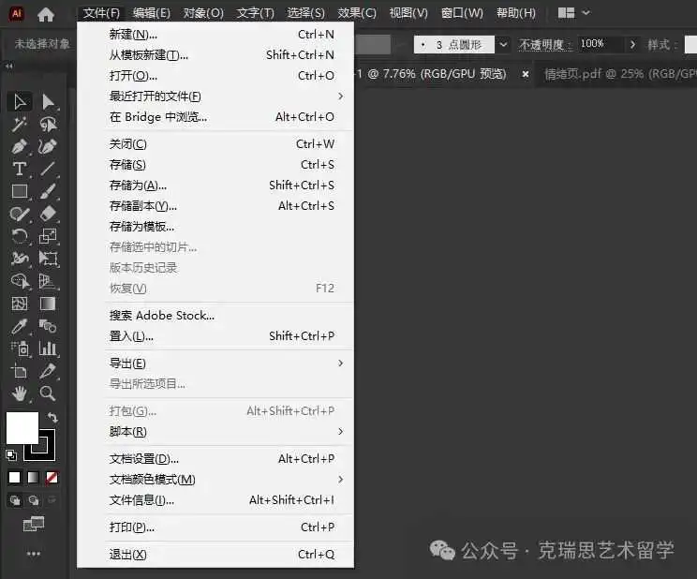This screenshot has height=579, width=697.
Task: Click the Home icon in top bar
Action: (45, 14)
